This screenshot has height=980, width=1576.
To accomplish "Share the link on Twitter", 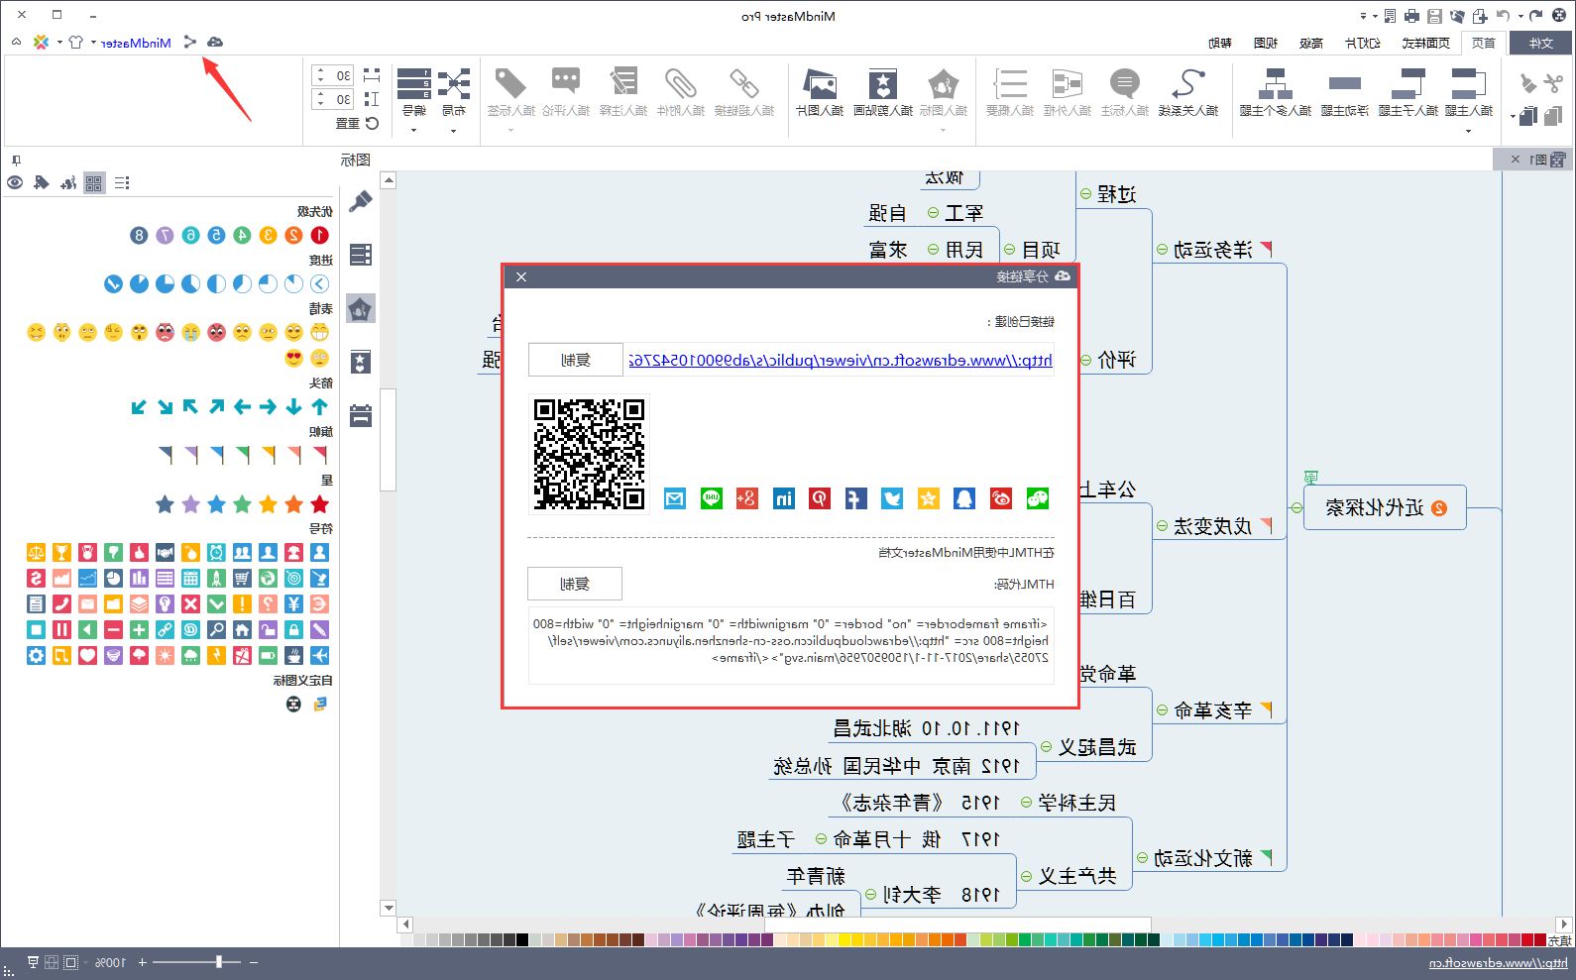I will (x=892, y=498).
